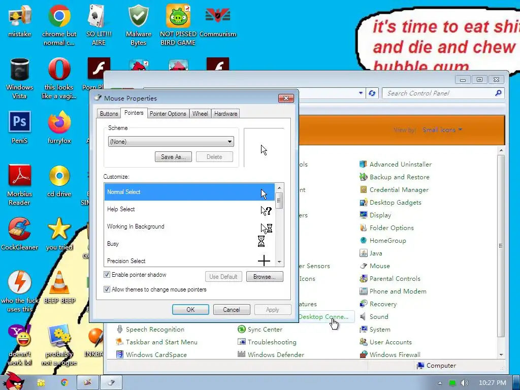Screen dimensions: 520x390
Task: Select the 'Normal Select' pointer row
Action: [189, 192]
